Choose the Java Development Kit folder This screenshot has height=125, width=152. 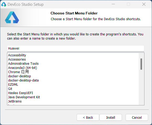click(24, 97)
